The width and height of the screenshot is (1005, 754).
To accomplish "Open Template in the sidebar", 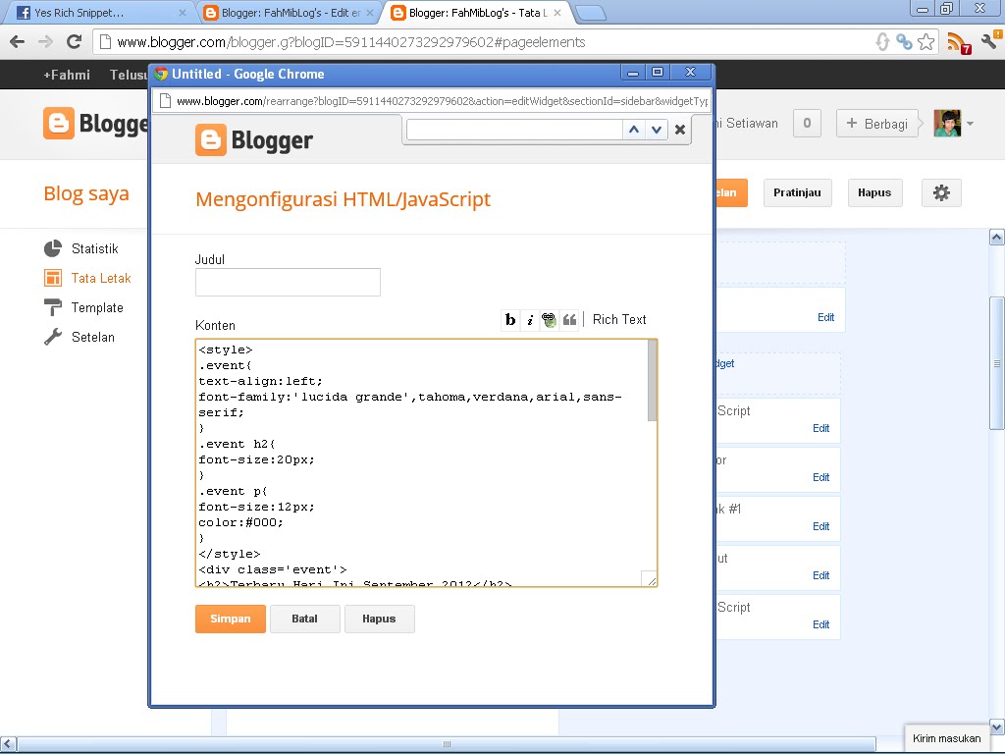I will click(97, 307).
